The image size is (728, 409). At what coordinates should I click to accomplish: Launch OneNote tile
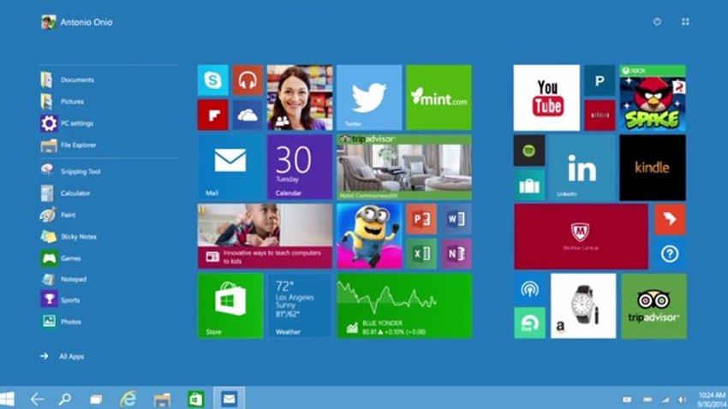point(456,253)
